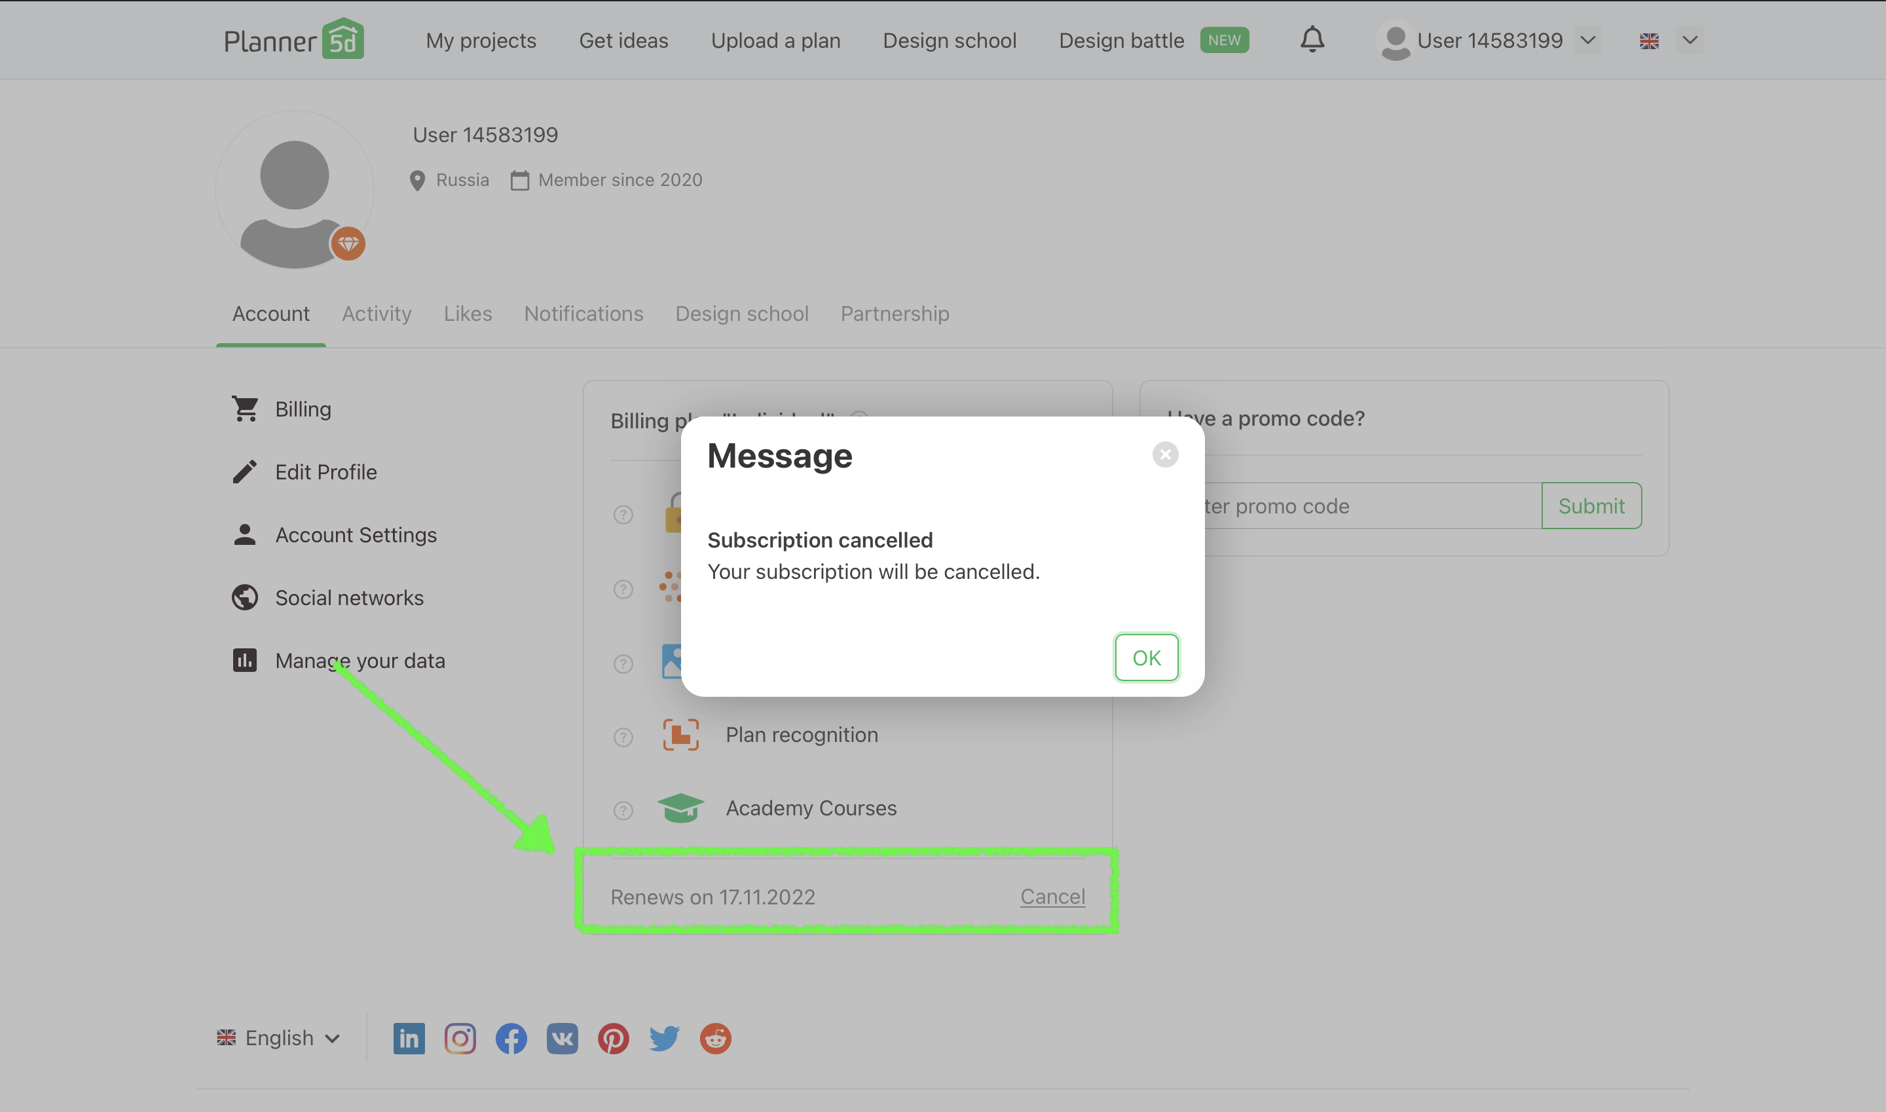
Task: Click the VK social icon
Action: coord(562,1039)
